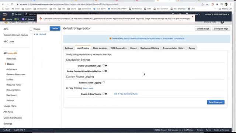
Task: Click the S3 shortcut in favorites bar
Action: tap(17, 19)
